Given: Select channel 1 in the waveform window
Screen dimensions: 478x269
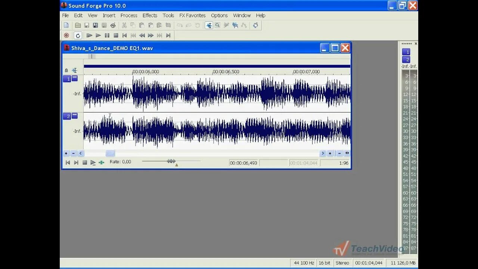Looking at the screenshot, I should coord(67,79).
